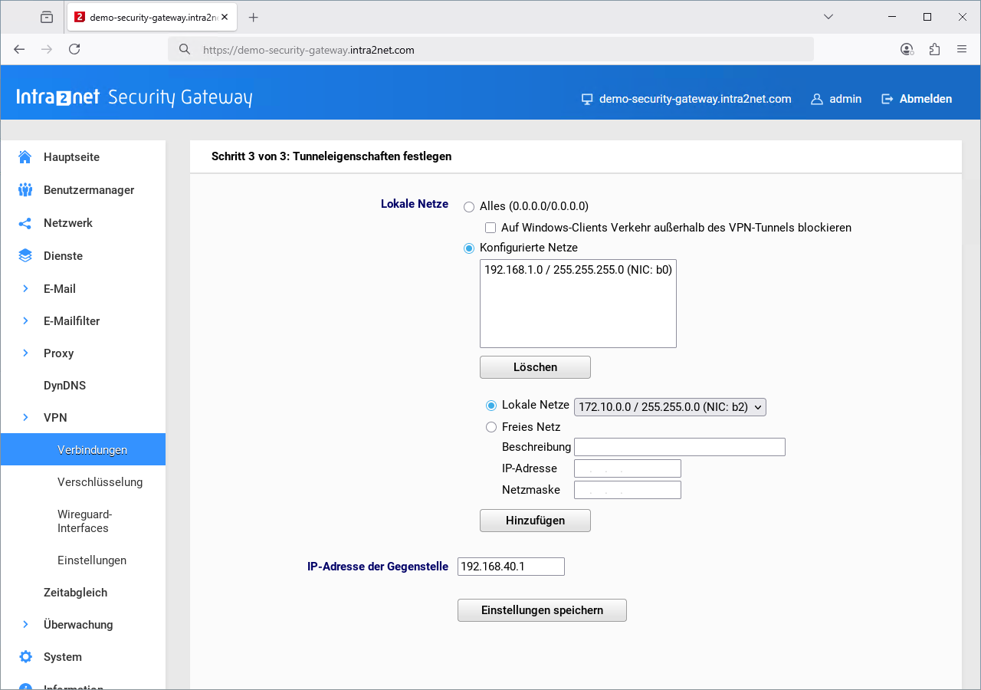Enable blocking traffic outside the VPN tunnel

pos(490,227)
